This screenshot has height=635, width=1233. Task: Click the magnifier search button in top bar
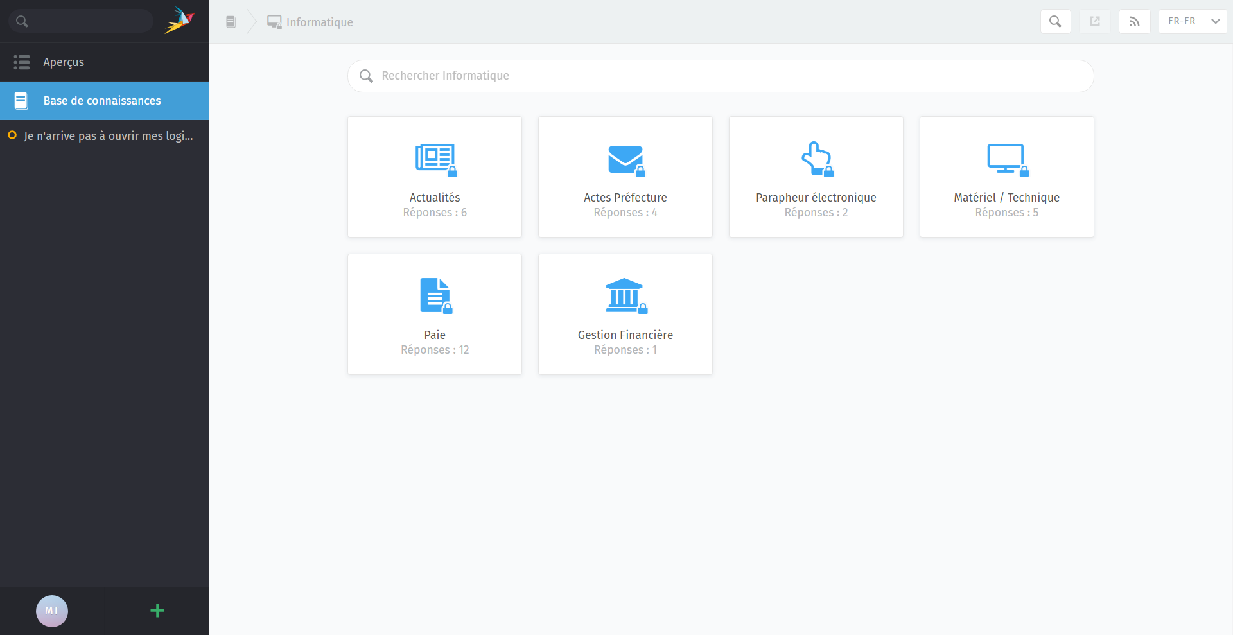click(1055, 22)
